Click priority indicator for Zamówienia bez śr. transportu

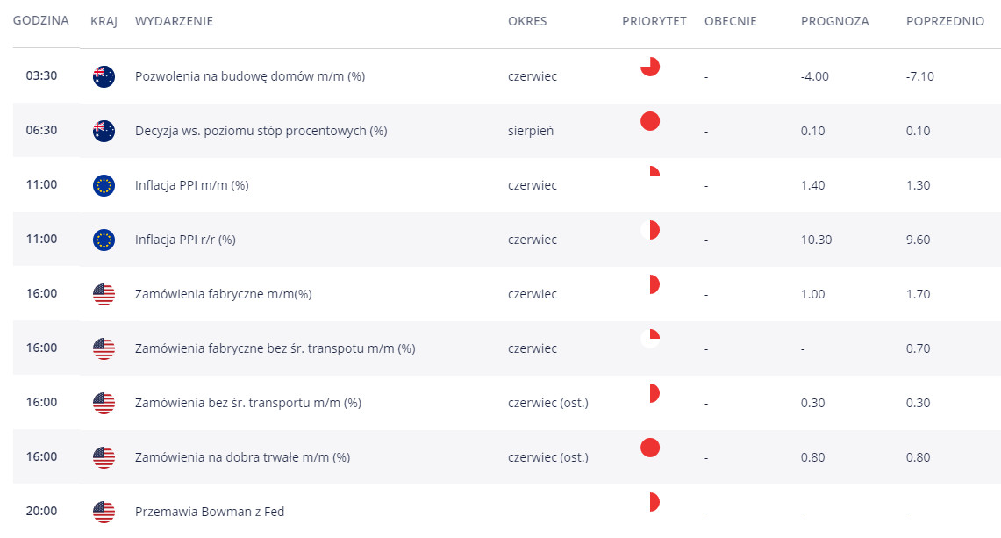tap(650, 393)
